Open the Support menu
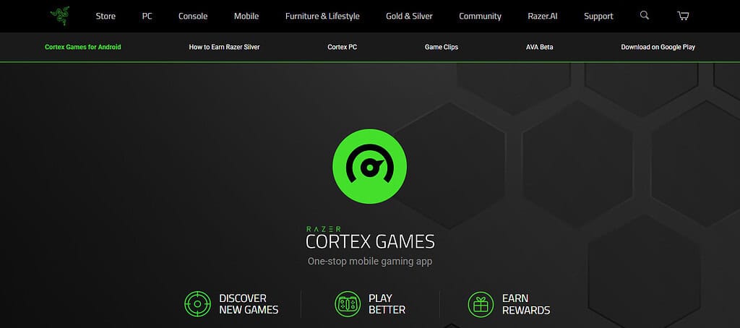The width and height of the screenshot is (740, 328). tap(598, 16)
